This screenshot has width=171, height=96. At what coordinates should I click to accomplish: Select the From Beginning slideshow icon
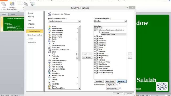[x=49, y=67]
